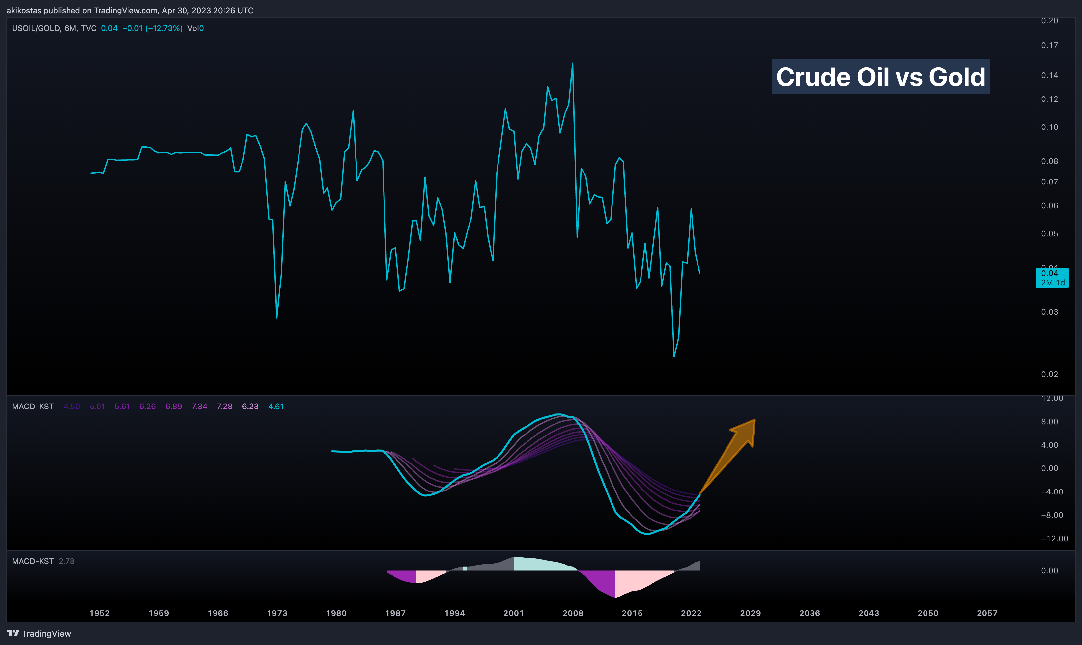Click the 2022 time axis label
Image resolution: width=1082 pixels, height=645 pixels.
[691, 613]
